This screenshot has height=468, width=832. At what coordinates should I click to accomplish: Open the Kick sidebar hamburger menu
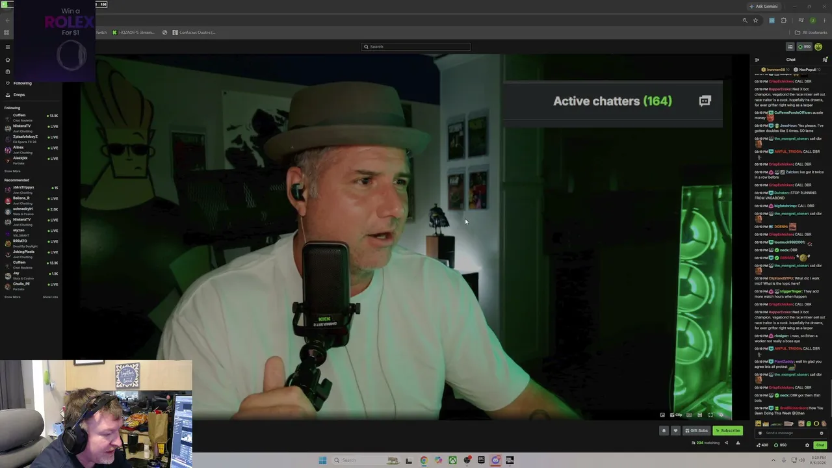8,47
